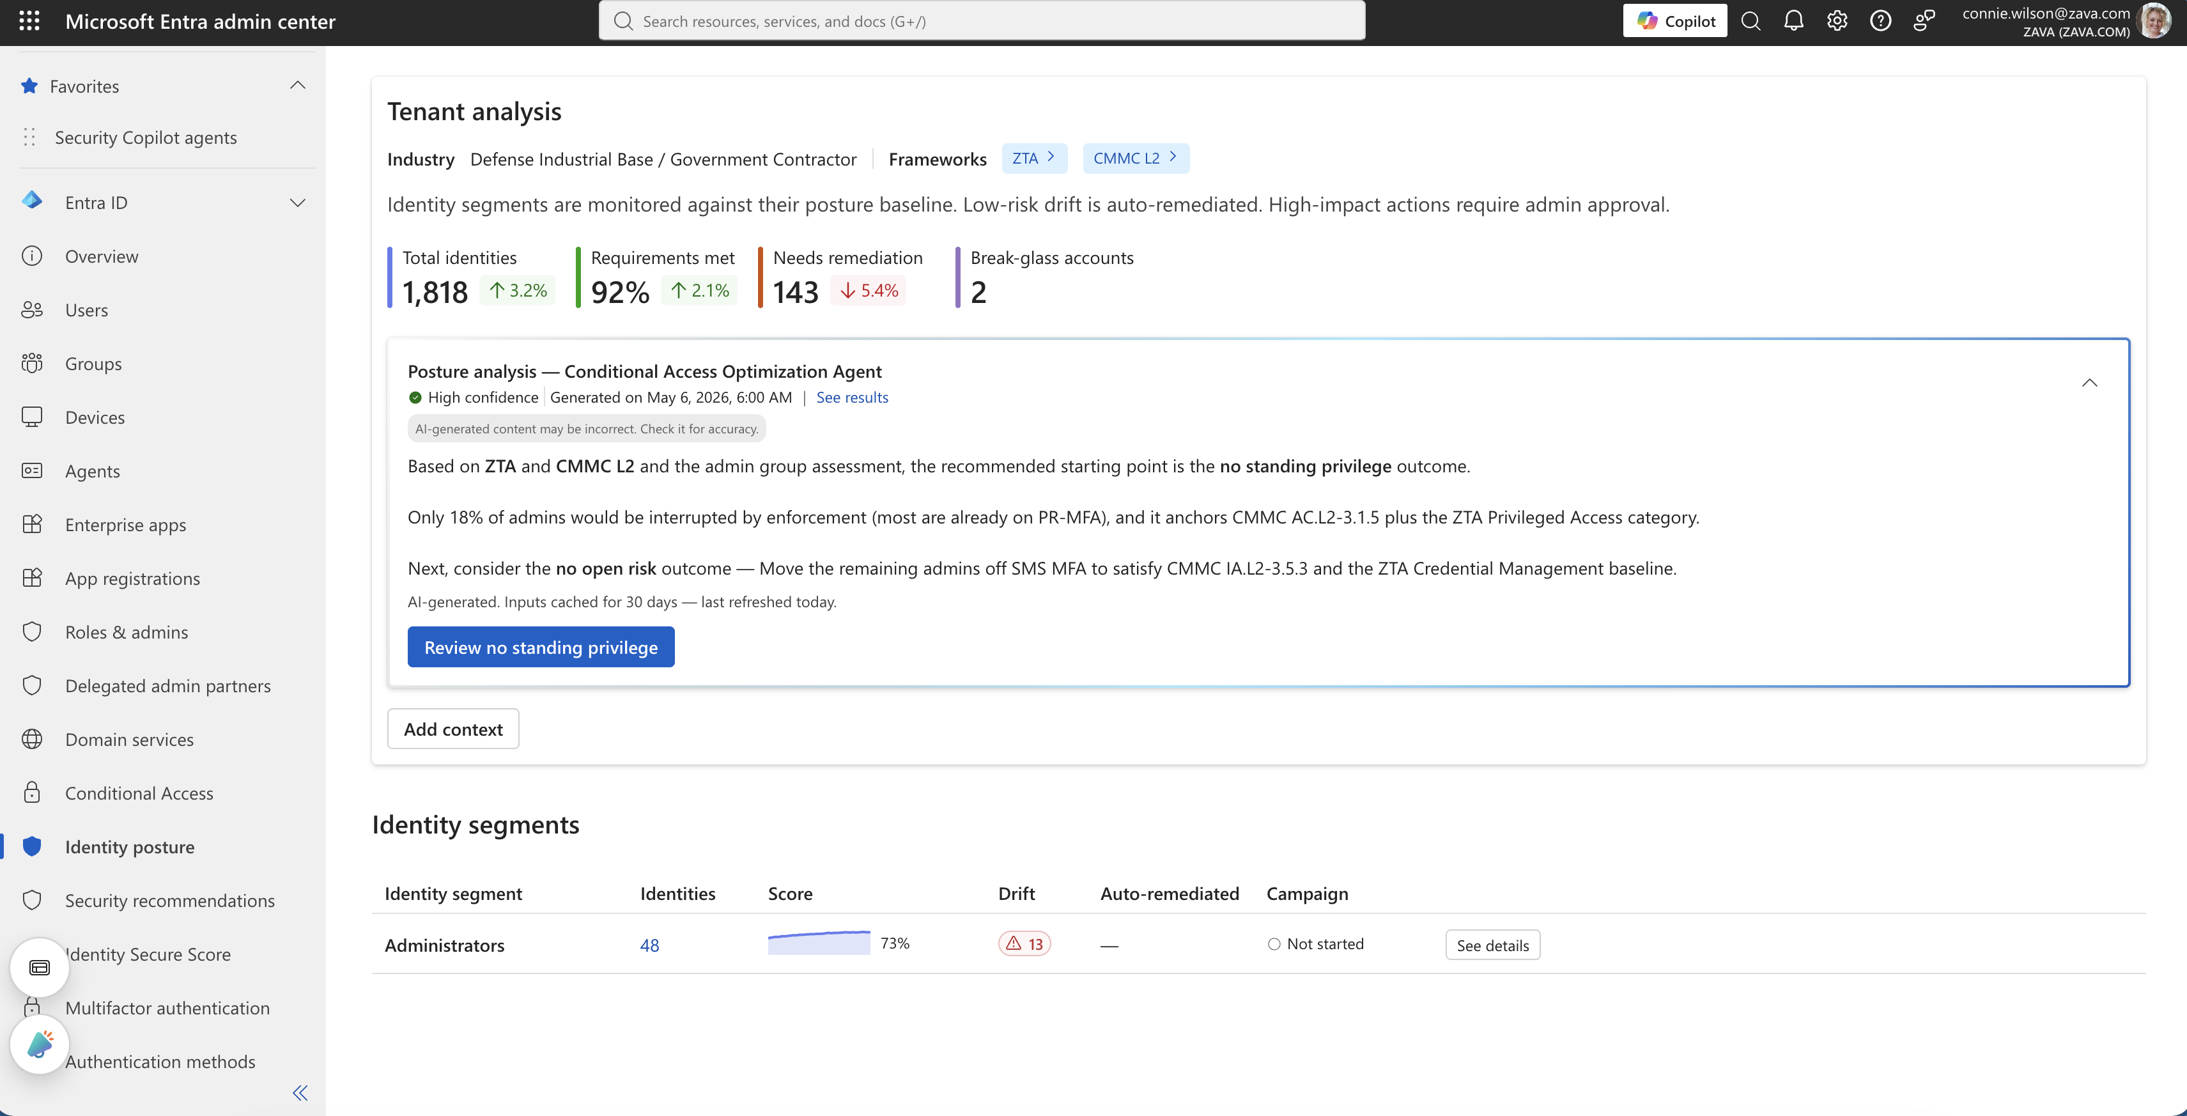Open the CMMC L2 framework chip
2187x1116 pixels.
(x=1136, y=158)
